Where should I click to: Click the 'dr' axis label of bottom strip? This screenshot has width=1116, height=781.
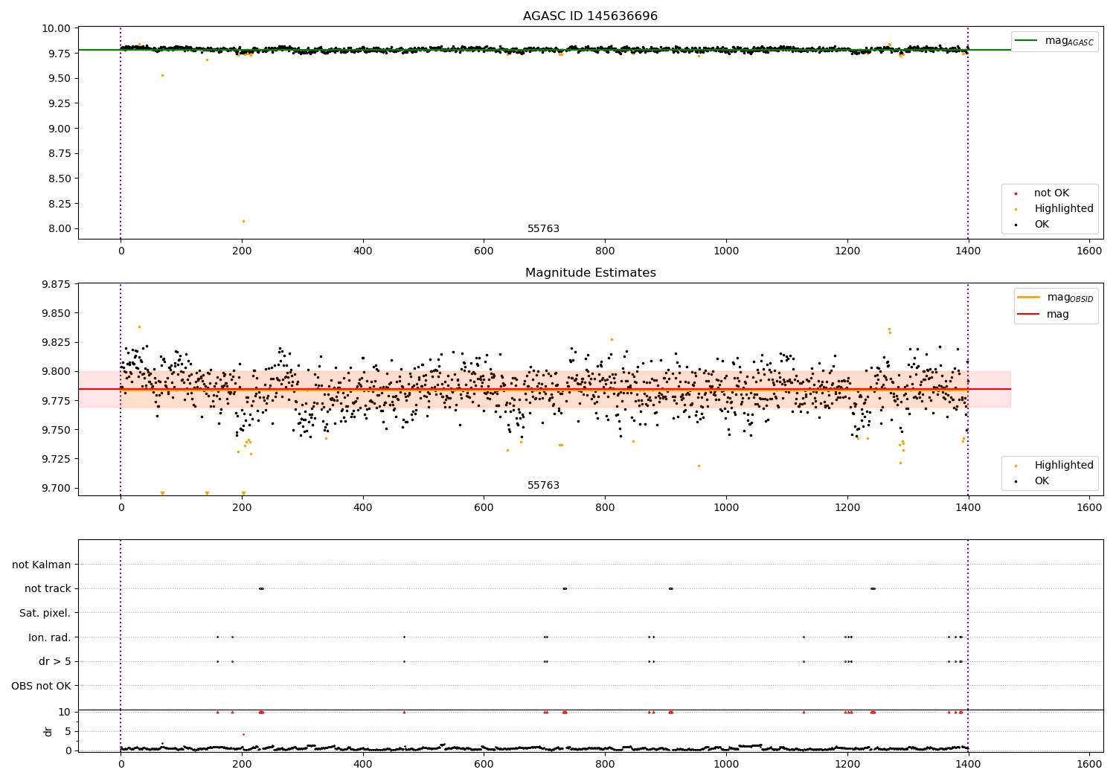(x=48, y=731)
